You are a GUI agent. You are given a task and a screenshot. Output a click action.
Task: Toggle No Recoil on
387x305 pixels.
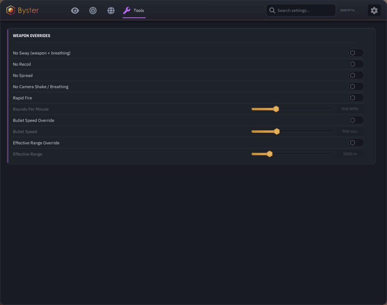[356, 64]
